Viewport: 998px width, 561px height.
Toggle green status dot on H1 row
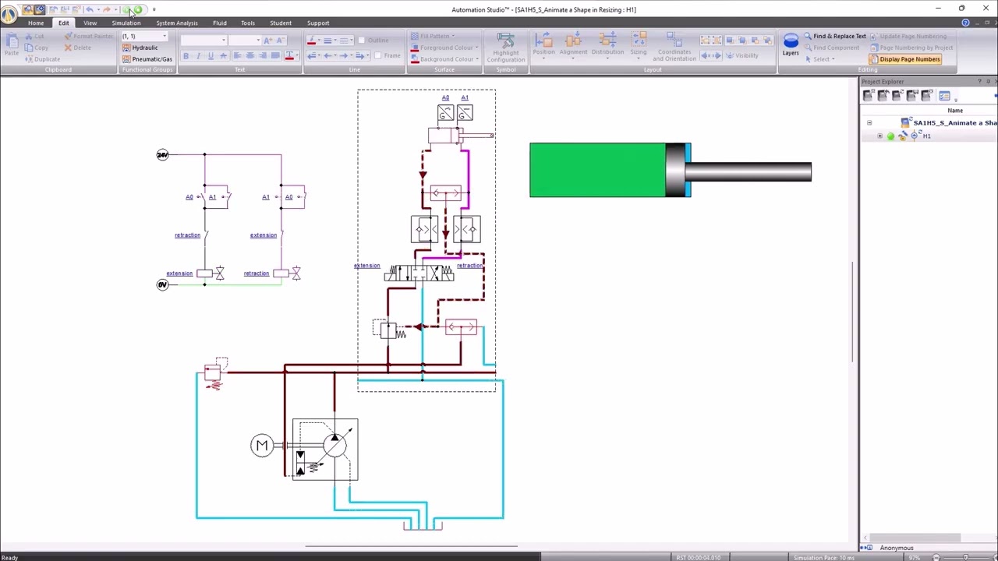(x=890, y=136)
